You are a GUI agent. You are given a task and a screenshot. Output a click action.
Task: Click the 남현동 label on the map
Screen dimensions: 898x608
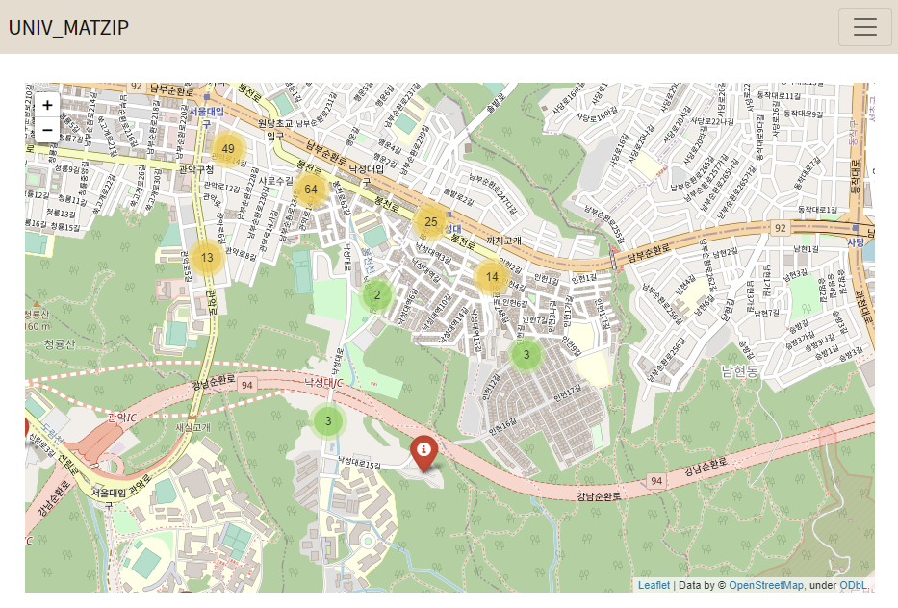(x=739, y=371)
